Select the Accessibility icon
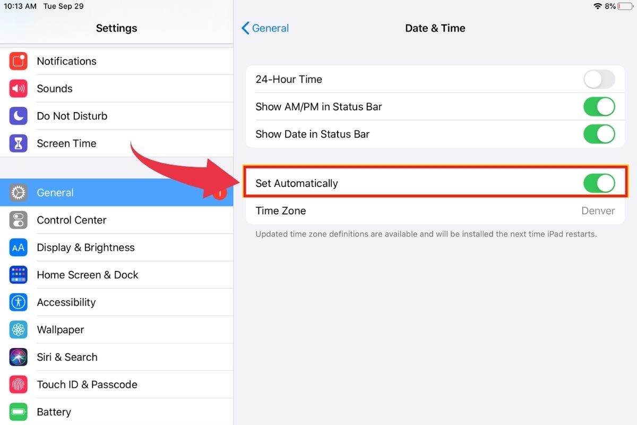 [x=18, y=302]
